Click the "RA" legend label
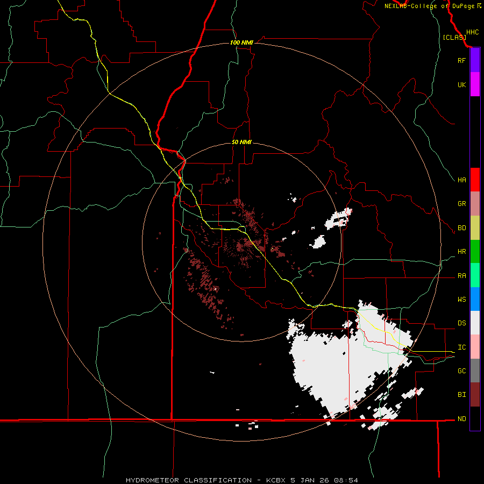 [x=461, y=276]
